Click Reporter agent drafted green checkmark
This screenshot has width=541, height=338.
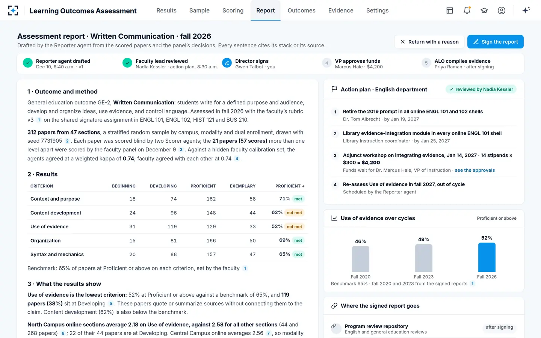(x=28, y=63)
